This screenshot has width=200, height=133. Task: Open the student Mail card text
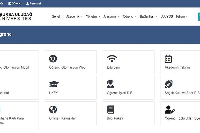(5, 93)
